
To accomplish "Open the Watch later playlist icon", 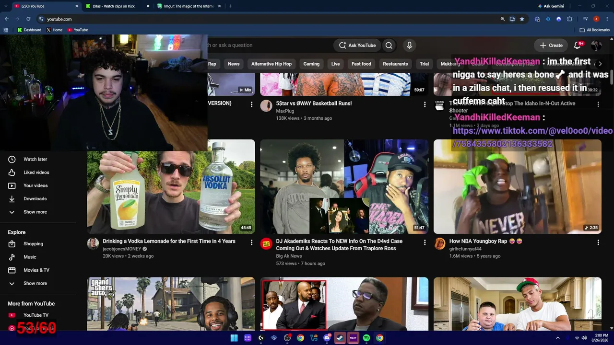I will point(12,159).
